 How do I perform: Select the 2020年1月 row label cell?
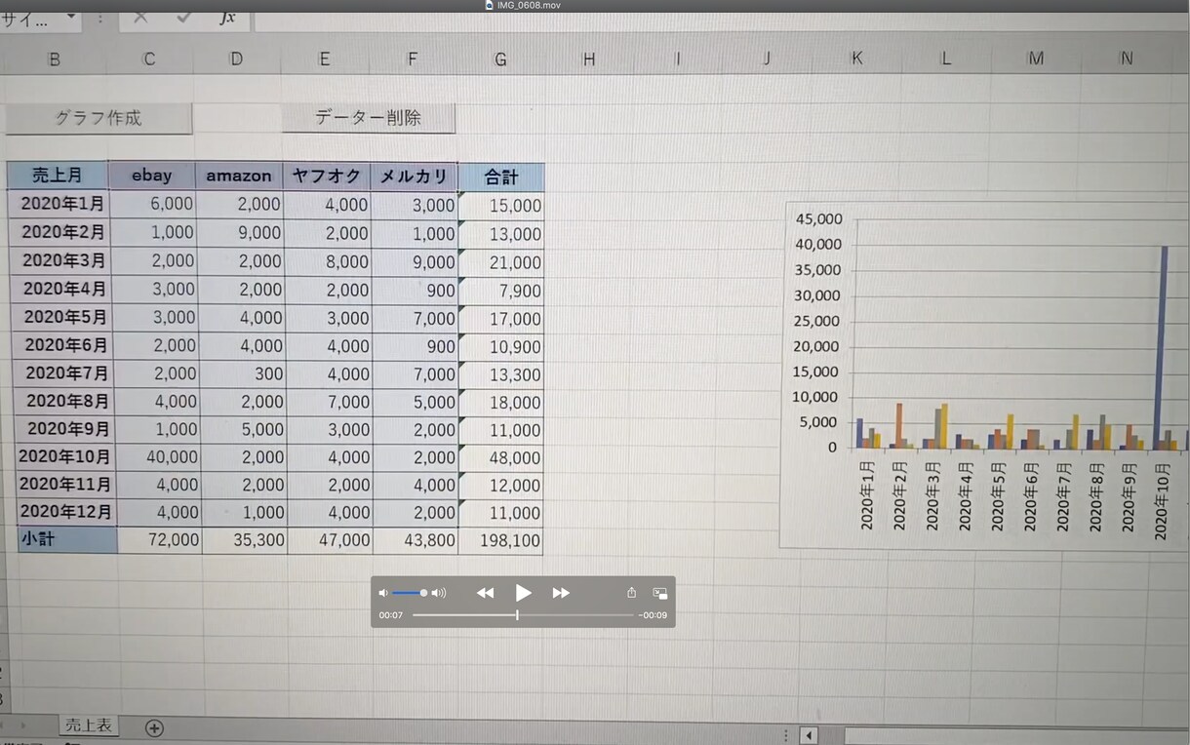pos(59,205)
